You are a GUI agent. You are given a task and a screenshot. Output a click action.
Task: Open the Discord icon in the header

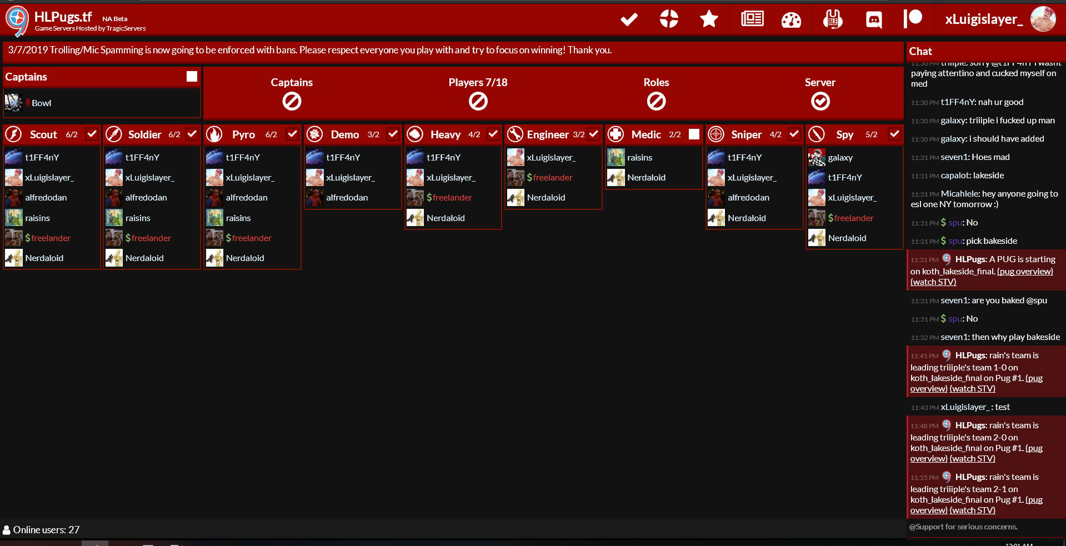click(x=874, y=20)
